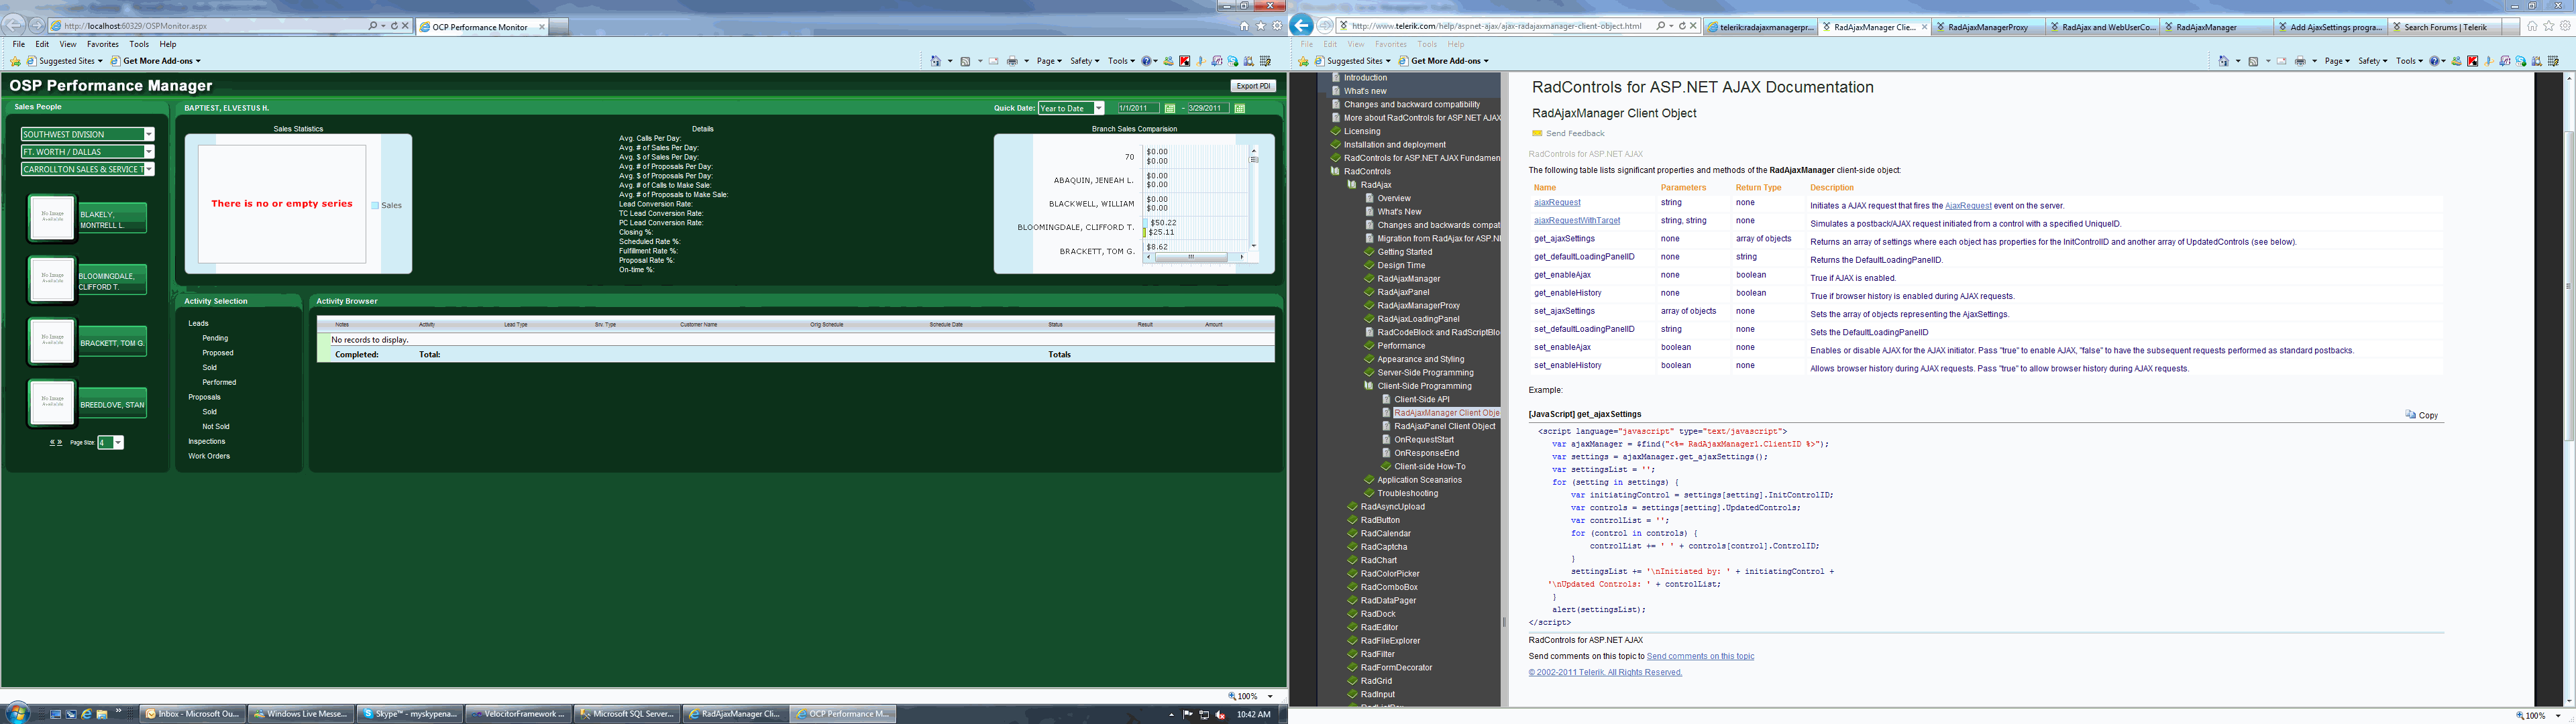The height and width of the screenshot is (724, 2576).
Task: Open the Help menu in the OCP browser
Action: pyautogui.click(x=168, y=44)
